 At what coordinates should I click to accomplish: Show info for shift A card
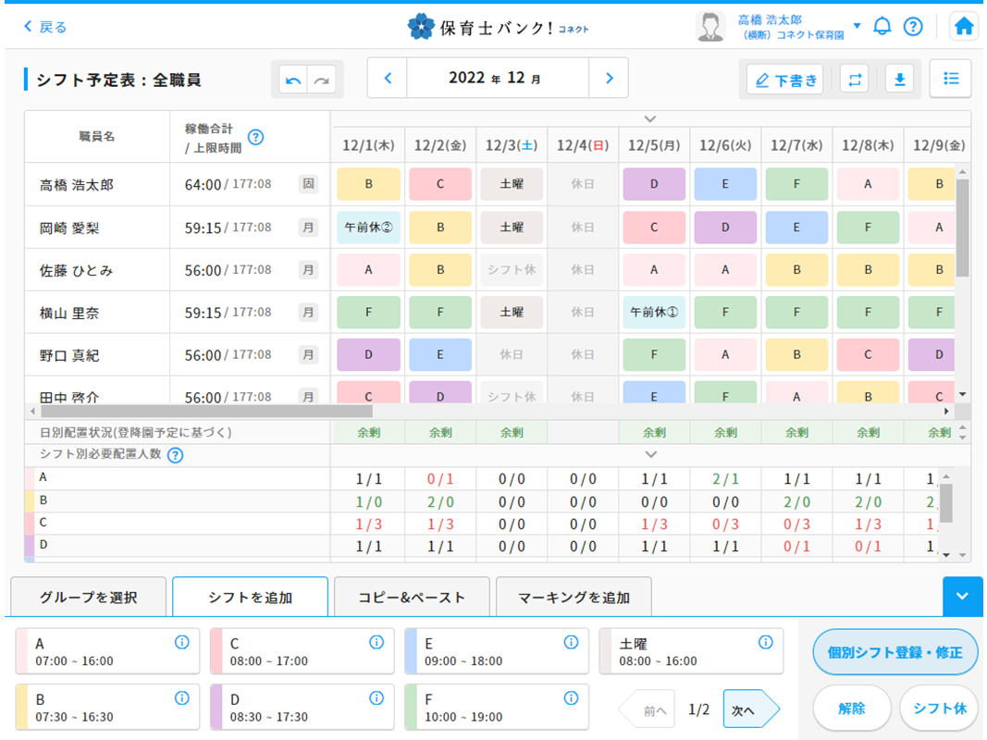pos(182,643)
